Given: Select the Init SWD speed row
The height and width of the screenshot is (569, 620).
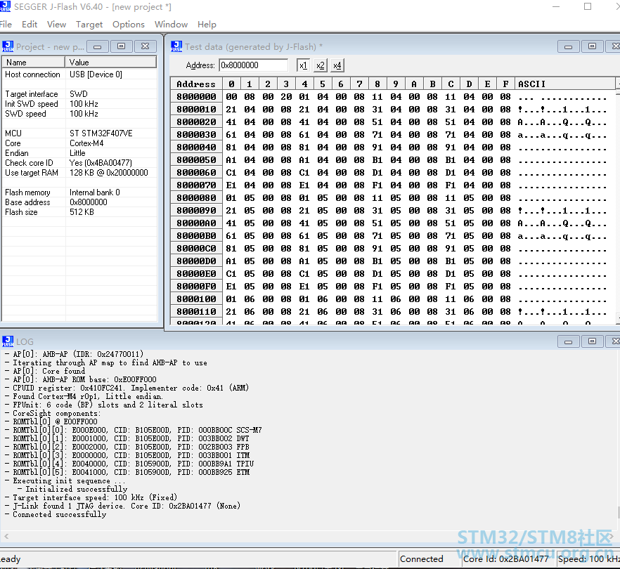Looking at the screenshot, I should click(79, 104).
